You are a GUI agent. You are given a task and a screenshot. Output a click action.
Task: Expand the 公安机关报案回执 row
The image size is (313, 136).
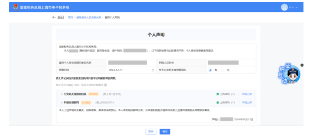coord(62,94)
